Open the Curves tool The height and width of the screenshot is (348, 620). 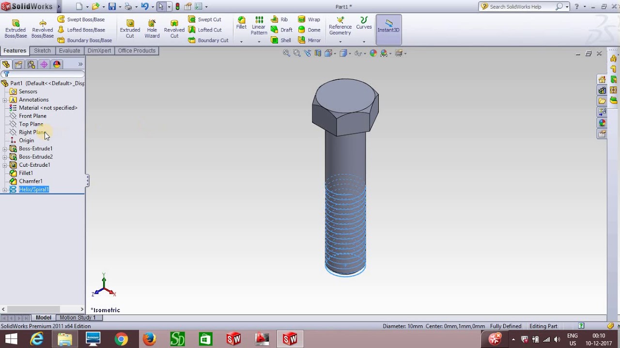364,23
